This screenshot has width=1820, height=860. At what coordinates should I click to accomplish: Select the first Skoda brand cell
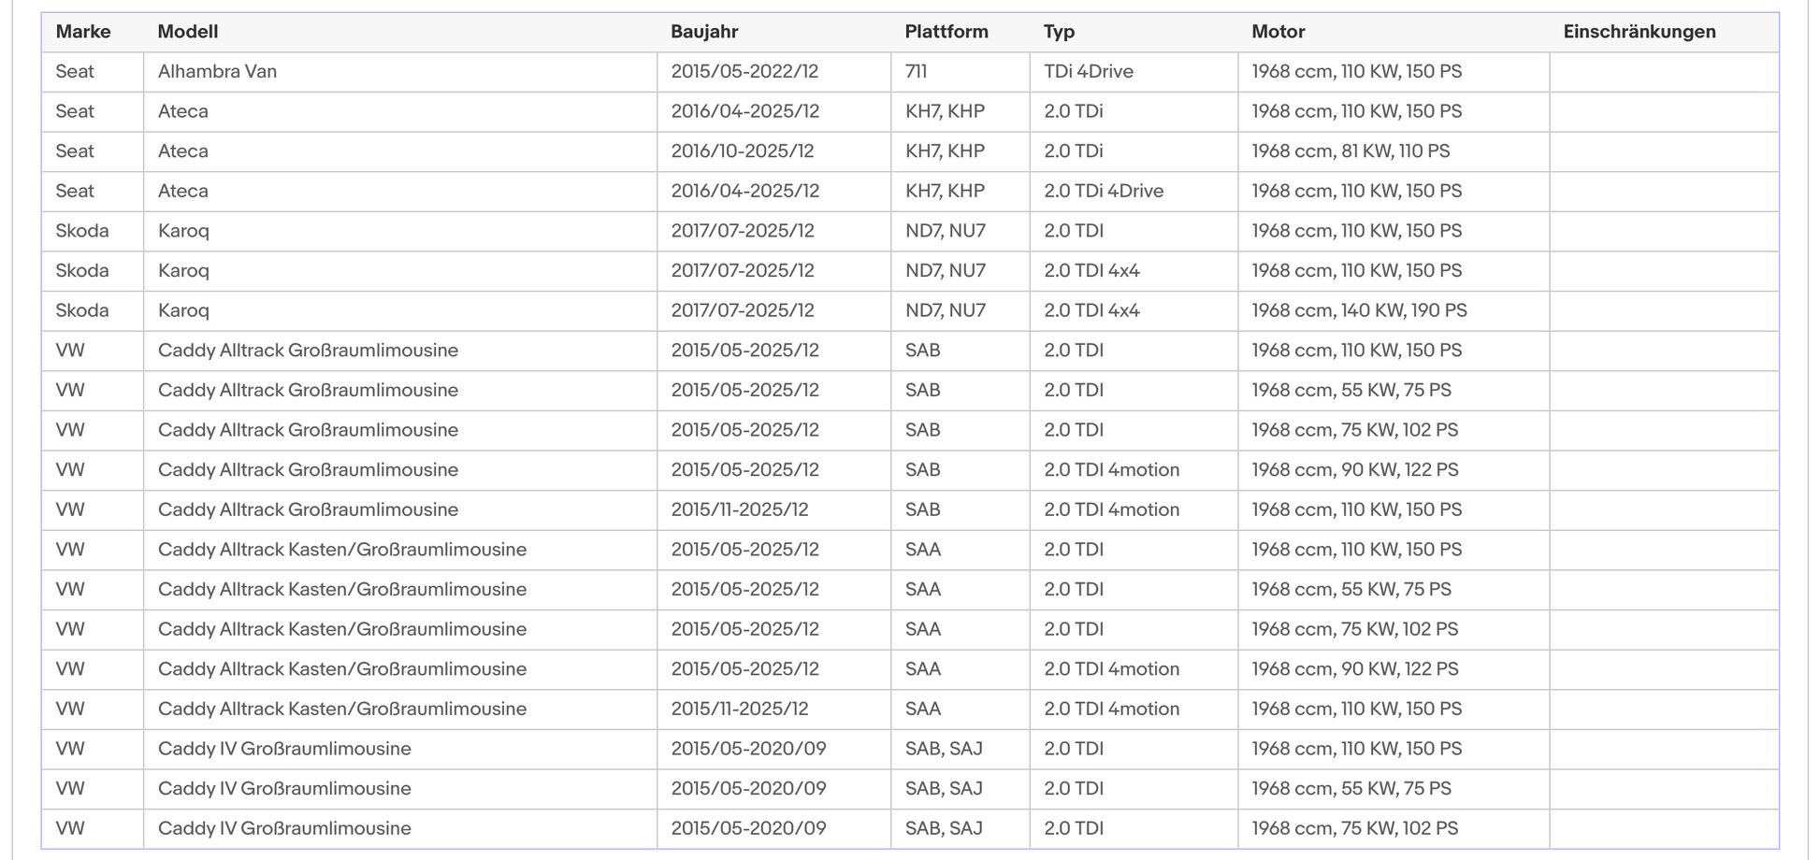click(x=93, y=231)
